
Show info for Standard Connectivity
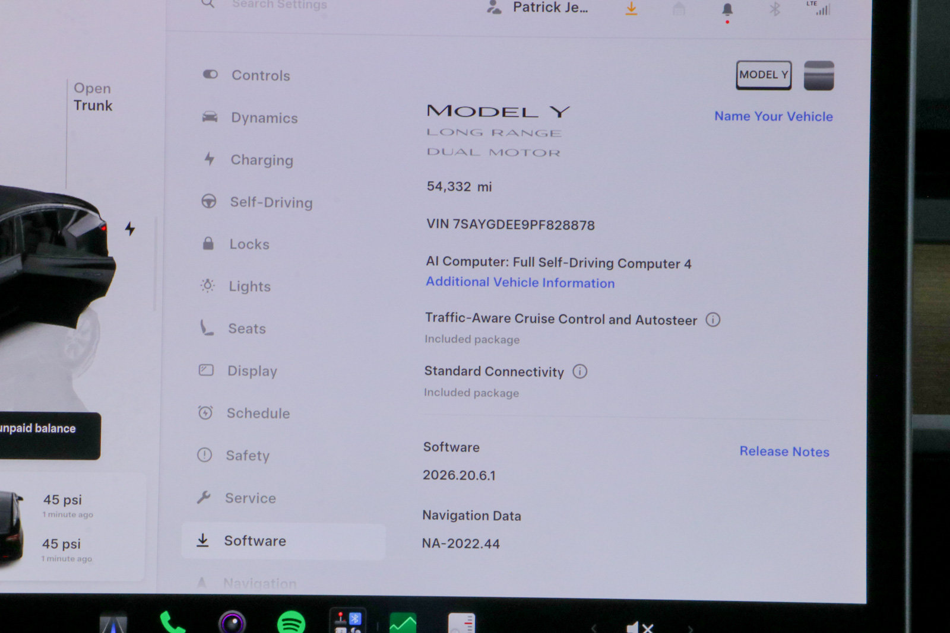click(x=579, y=371)
